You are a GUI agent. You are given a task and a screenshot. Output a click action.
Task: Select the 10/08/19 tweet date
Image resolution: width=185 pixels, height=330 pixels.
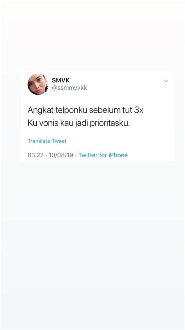click(61, 155)
